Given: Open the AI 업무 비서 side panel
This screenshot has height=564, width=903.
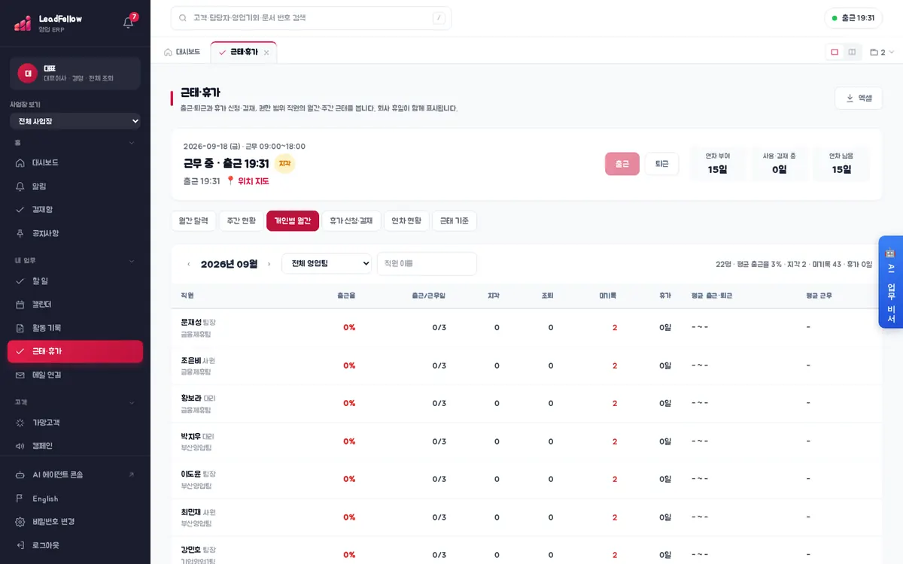Looking at the screenshot, I should (890, 282).
